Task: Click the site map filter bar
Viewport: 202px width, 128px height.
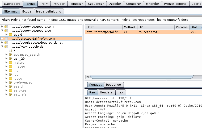Action: tap(101, 20)
